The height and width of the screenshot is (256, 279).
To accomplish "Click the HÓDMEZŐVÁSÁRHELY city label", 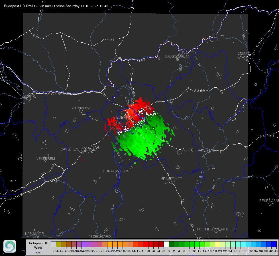I will click(216, 229).
